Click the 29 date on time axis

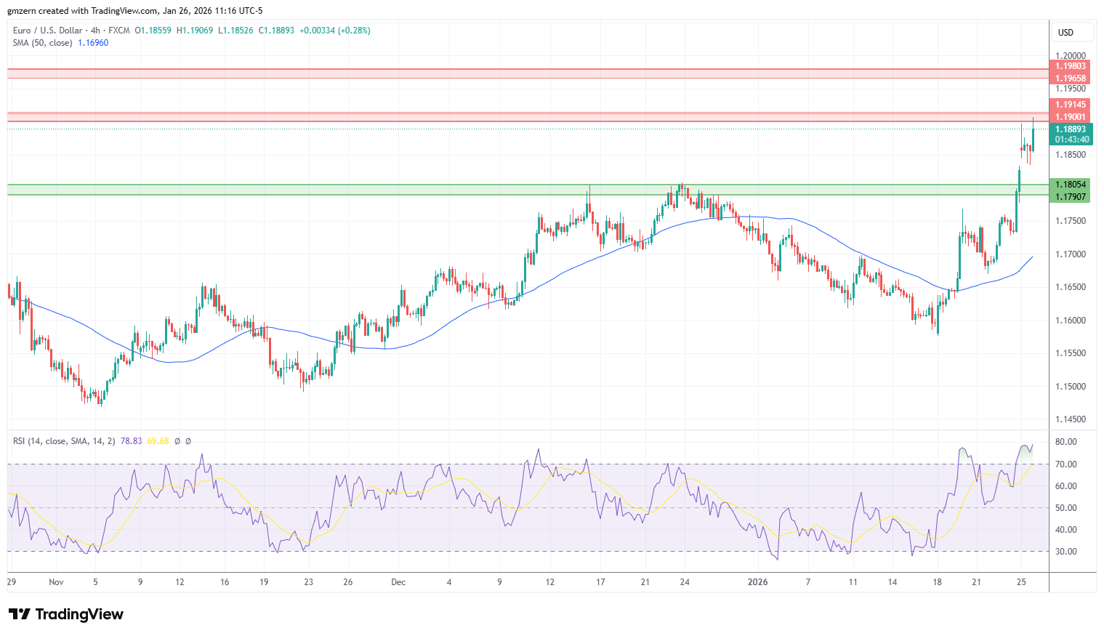(12, 582)
